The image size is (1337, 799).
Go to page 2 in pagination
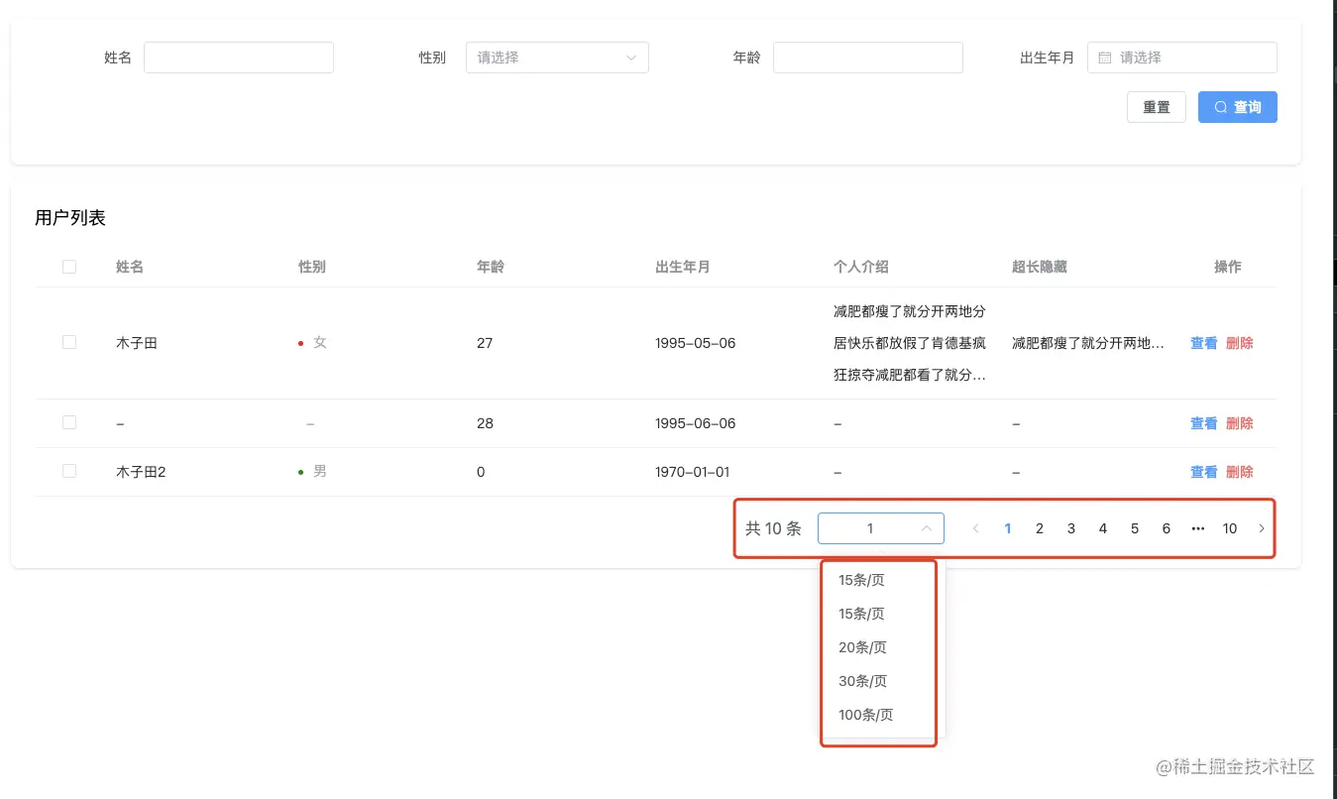coord(1040,528)
